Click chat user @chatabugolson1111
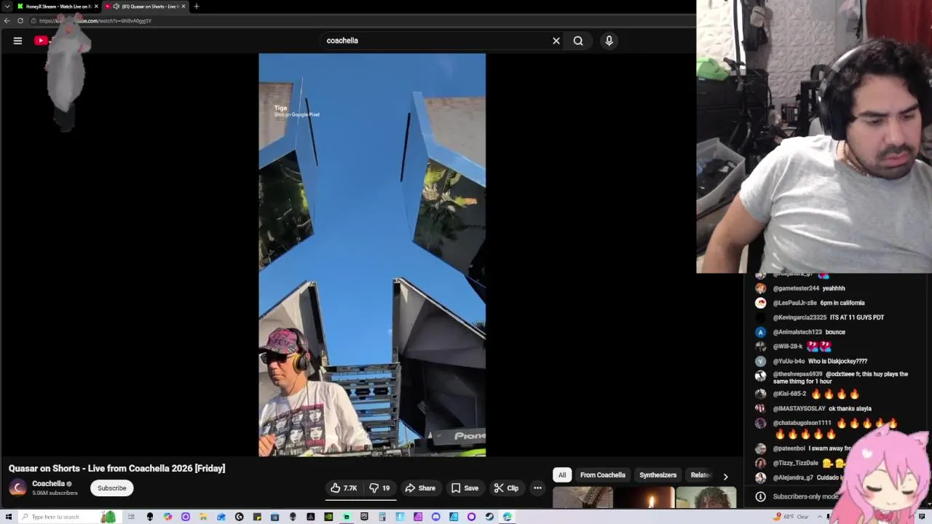932x524 pixels. click(802, 423)
